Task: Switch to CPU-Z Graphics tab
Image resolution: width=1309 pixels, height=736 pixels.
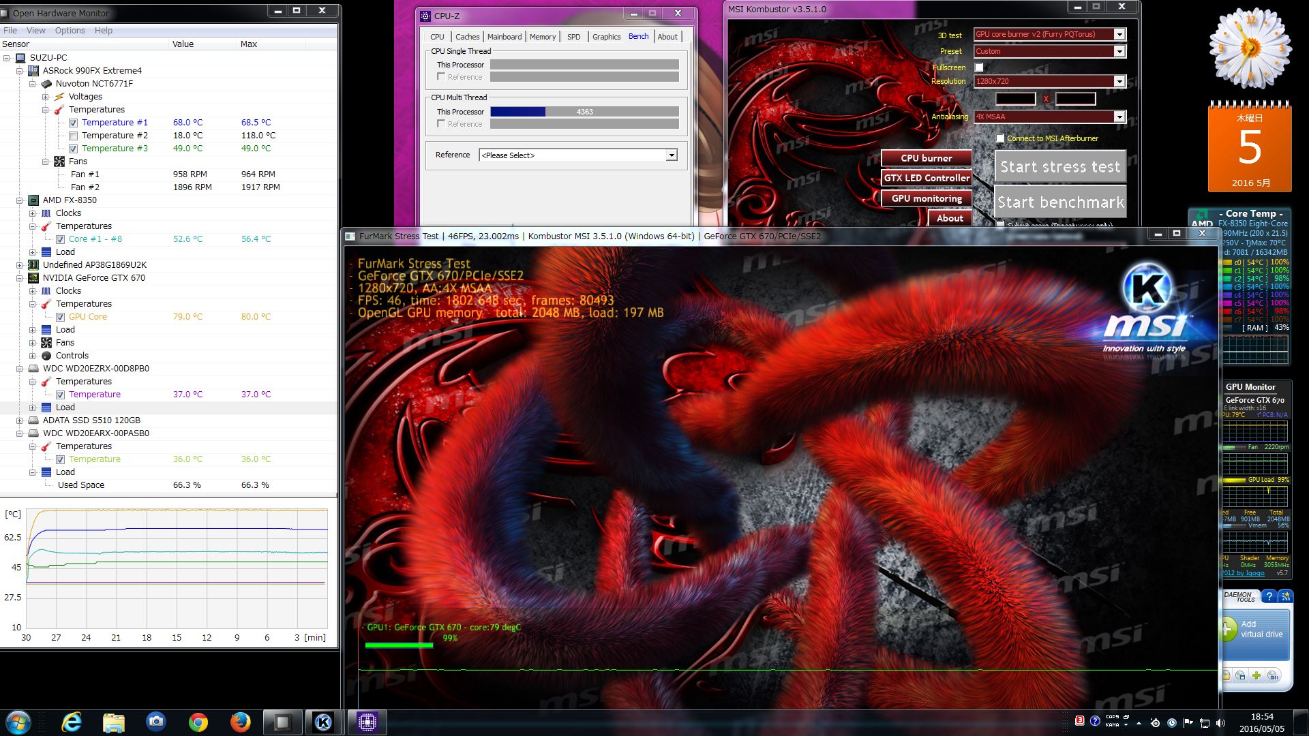Action: [x=606, y=37]
